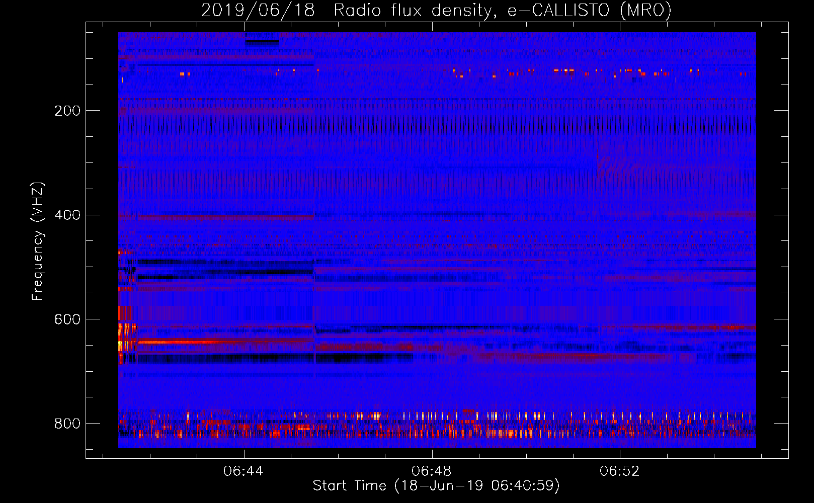Click the 06:52 time tick label
The image size is (814, 503).
[x=620, y=471]
